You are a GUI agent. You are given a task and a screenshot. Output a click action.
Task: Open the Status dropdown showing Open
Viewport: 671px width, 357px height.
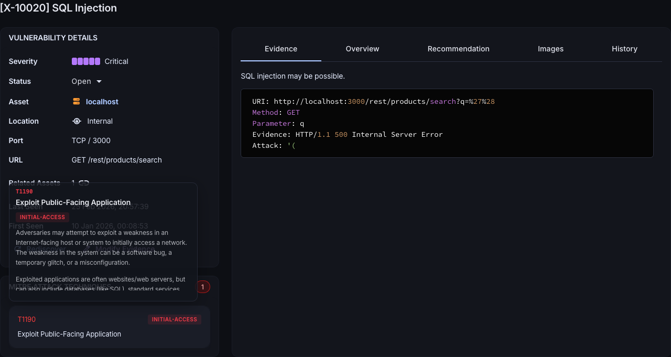[86, 81]
